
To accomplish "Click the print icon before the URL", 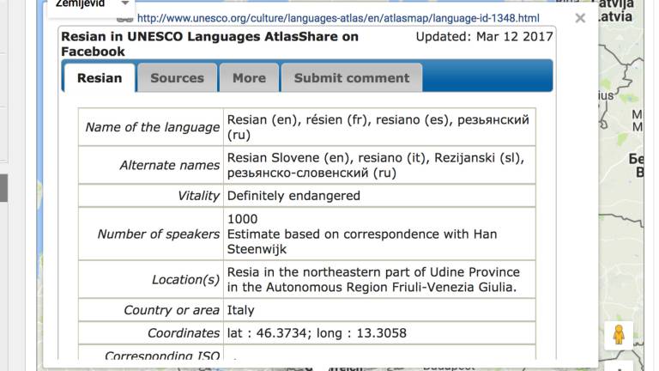I will click(125, 17).
